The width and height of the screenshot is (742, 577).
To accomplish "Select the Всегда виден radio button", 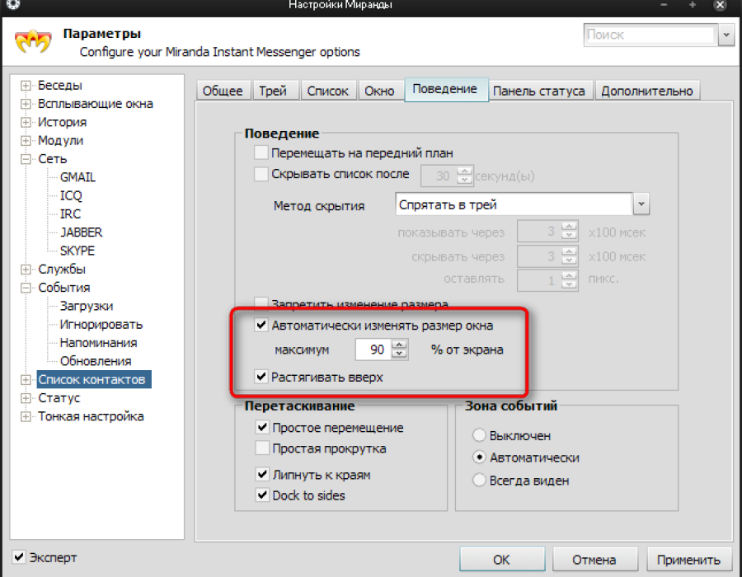I will point(479,480).
